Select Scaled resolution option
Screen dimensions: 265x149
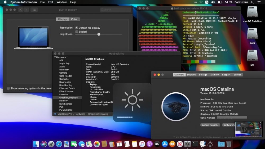coord(77,31)
